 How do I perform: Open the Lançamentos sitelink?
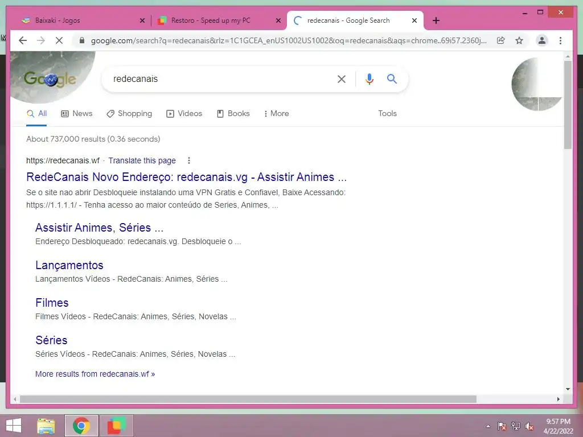click(x=69, y=265)
